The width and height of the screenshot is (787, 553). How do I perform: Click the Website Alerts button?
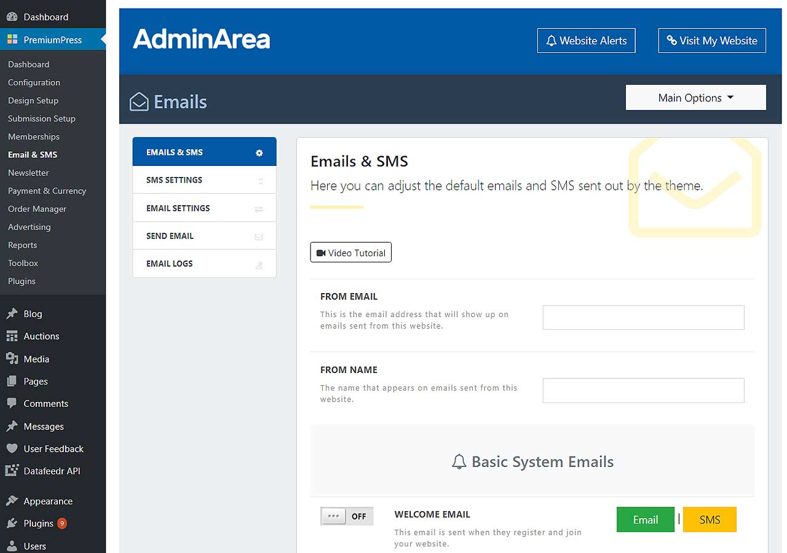click(586, 41)
